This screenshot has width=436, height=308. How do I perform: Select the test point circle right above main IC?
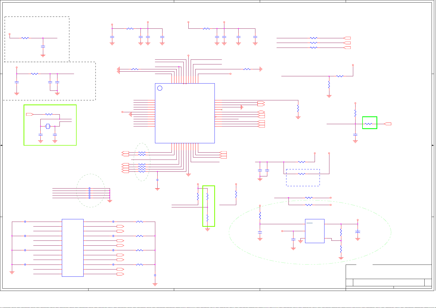tap(230, 74)
